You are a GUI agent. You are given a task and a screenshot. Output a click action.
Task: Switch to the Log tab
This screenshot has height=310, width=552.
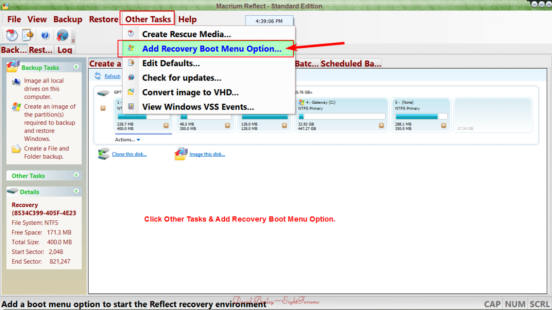click(65, 50)
